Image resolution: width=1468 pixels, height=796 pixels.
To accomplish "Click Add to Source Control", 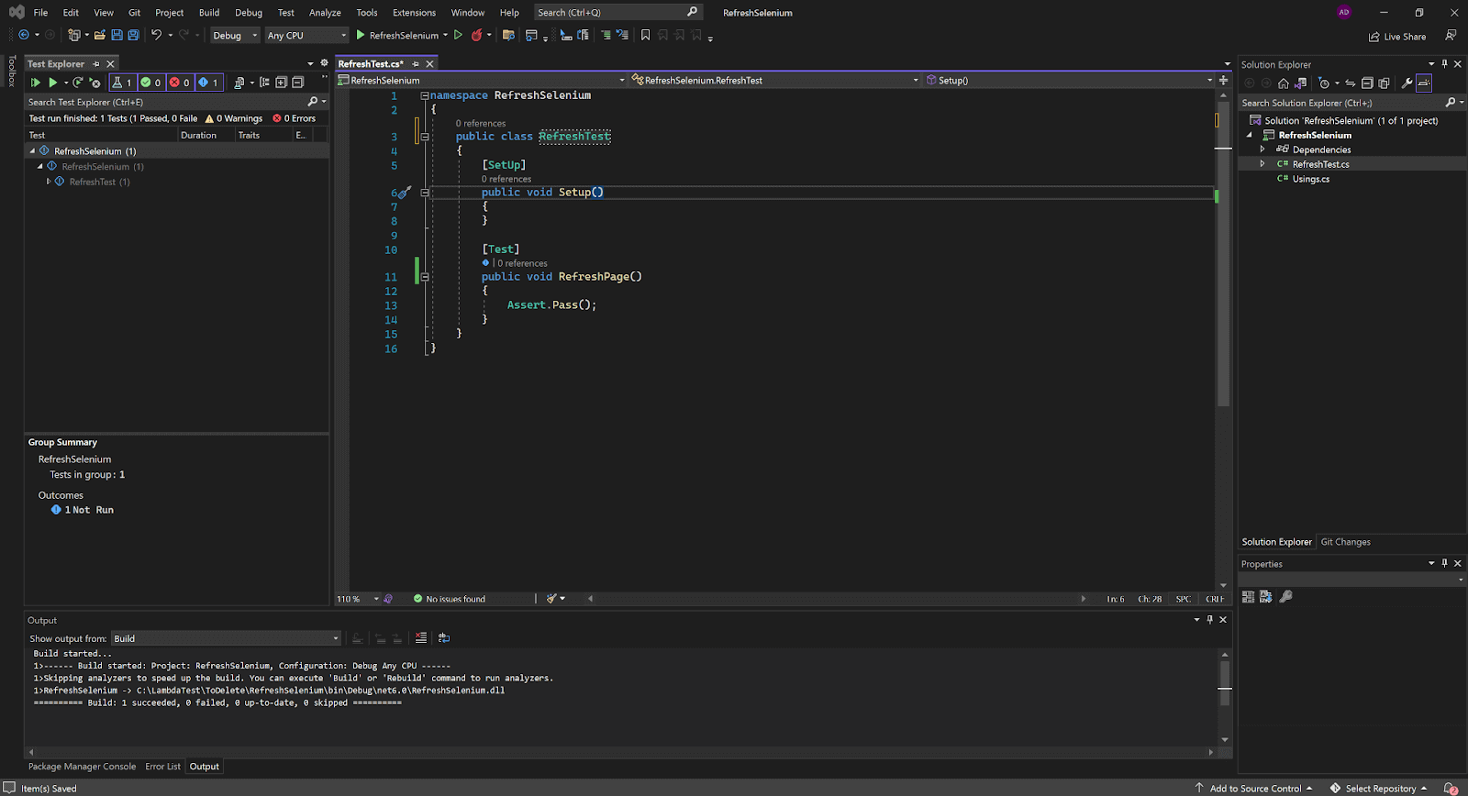I will tap(1254, 789).
